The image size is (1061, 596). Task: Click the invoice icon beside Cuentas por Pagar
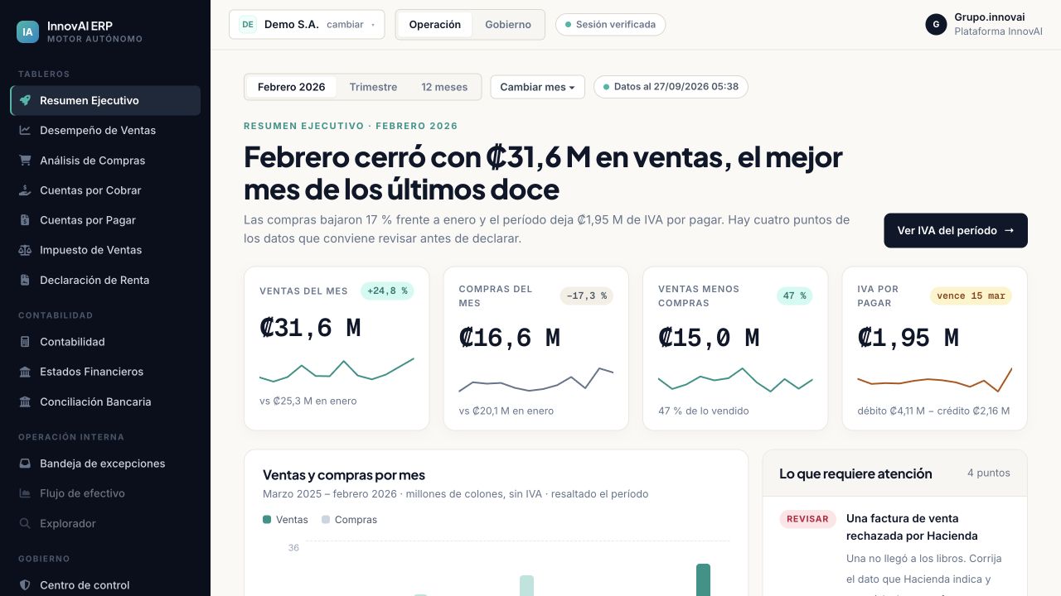pos(26,220)
